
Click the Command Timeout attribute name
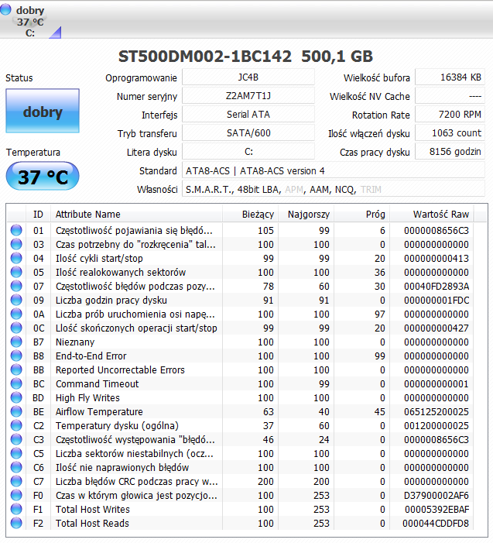pyautogui.click(x=98, y=383)
